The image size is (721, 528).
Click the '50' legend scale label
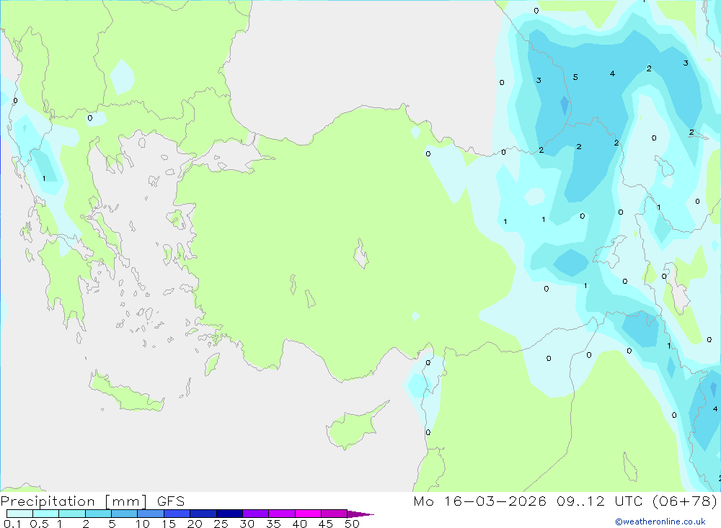coord(352,524)
